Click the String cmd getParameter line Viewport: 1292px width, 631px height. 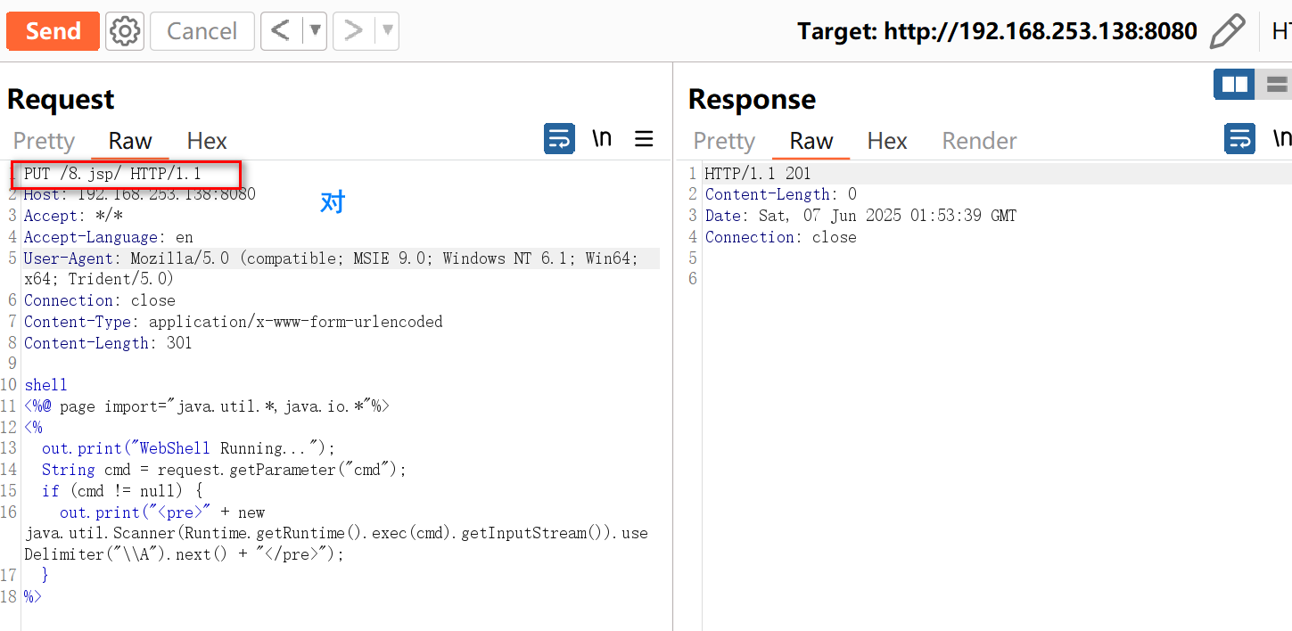(x=224, y=470)
